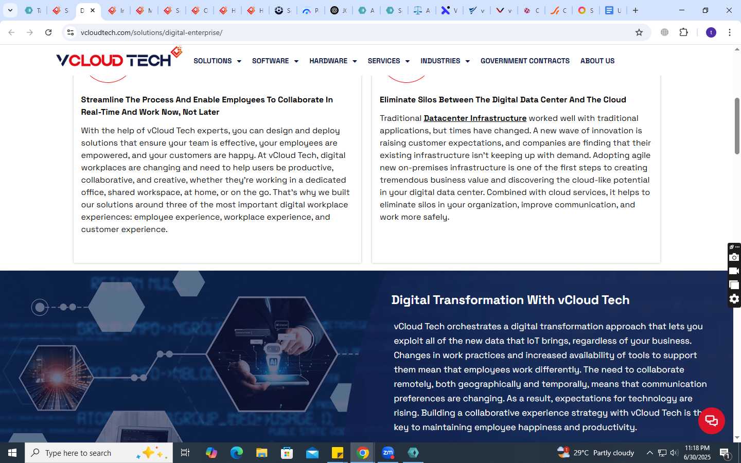Image resolution: width=741 pixels, height=463 pixels.
Task: Switch to the tab with the balance scale icon
Action: [422, 10]
